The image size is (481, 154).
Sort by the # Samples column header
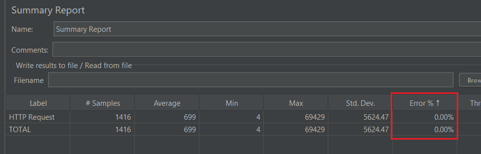click(x=102, y=103)
